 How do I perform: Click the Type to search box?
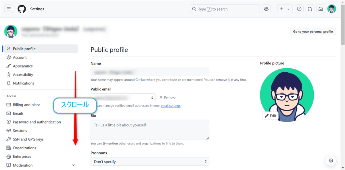pos(224,9)
